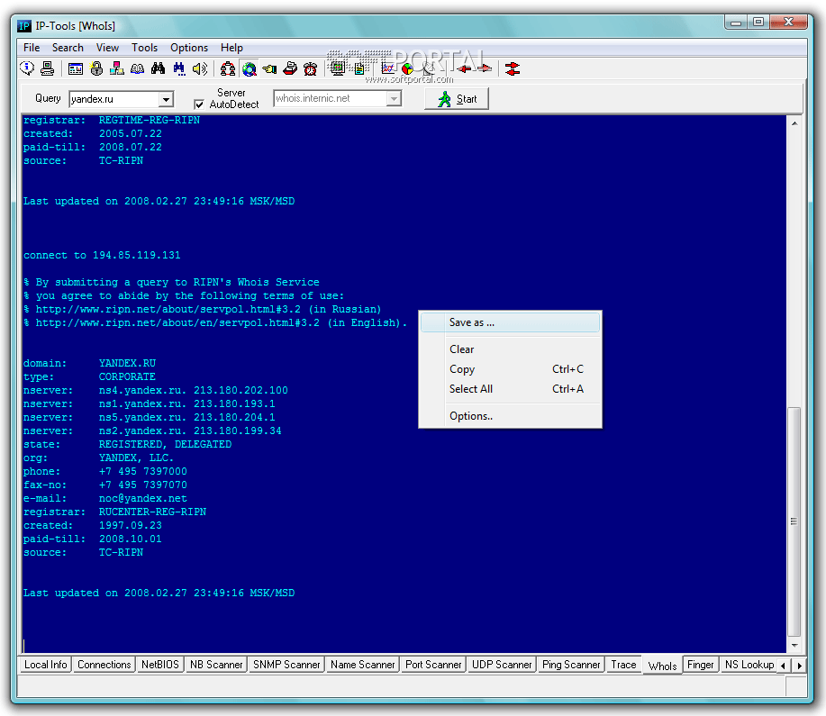
Task: Click the noc@yandex.net e-mail text
Action: coord(142,498)
